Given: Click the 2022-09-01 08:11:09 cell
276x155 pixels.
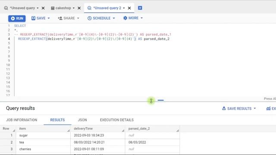Looking at the screenshot, I should coord(98,149).
